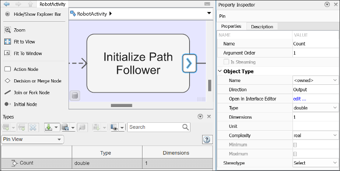Click the Argument Order value field

[x=315, y=53]
